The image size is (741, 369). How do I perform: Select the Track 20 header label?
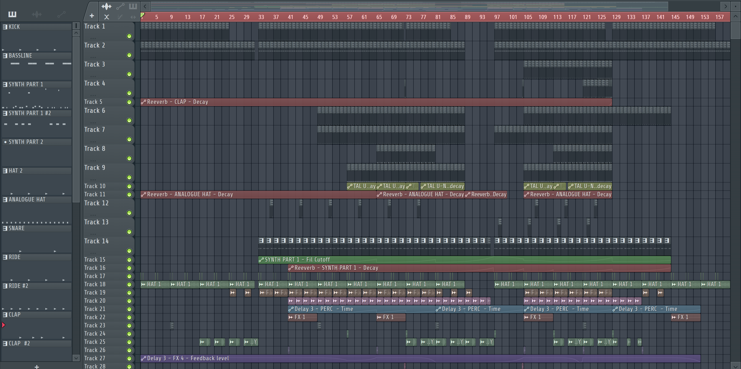(95, 301)
